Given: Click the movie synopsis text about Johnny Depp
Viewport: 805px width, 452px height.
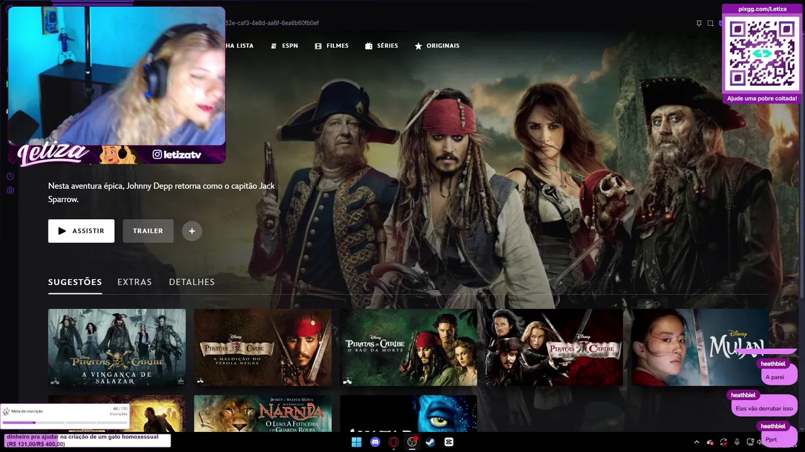Looking at the screenshot, I should tap(162, 193).
